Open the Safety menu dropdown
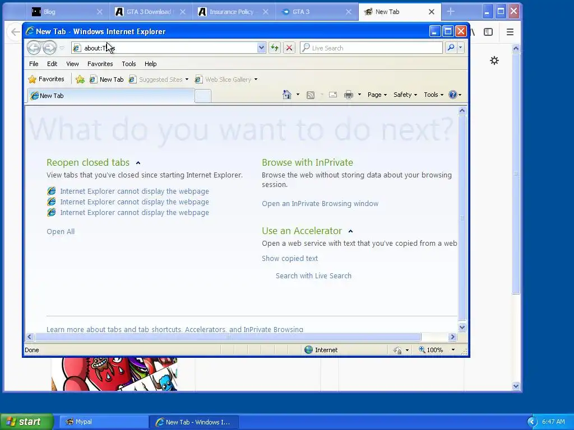 (405, 95)
